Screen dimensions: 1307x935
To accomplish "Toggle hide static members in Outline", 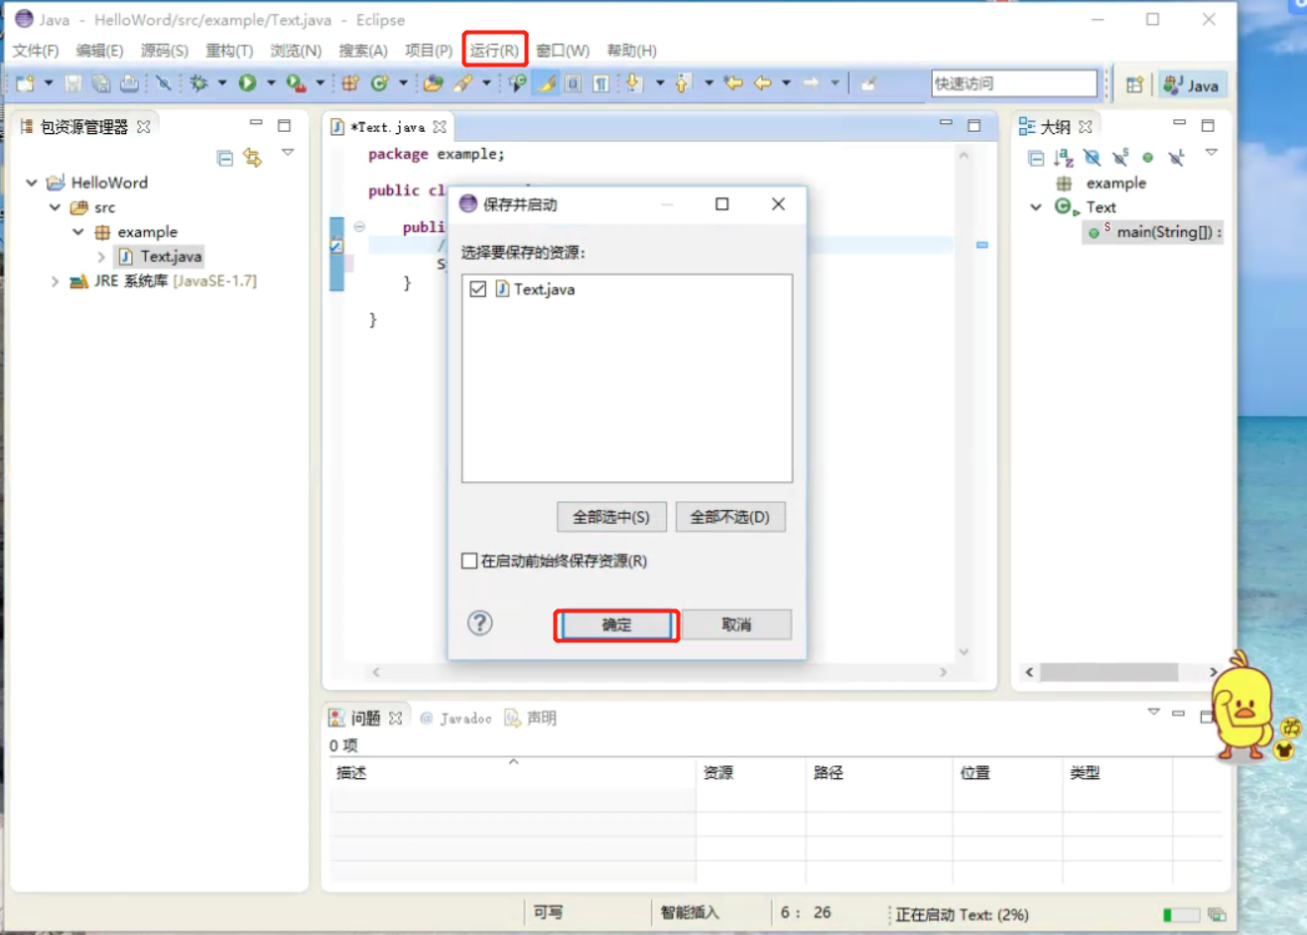I will tap(1118, 157).
